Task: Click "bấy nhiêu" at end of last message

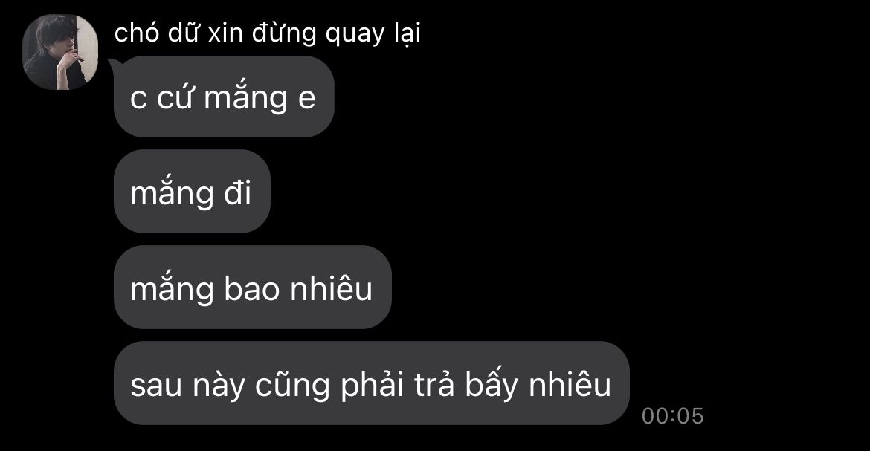Action: point(538,384)
